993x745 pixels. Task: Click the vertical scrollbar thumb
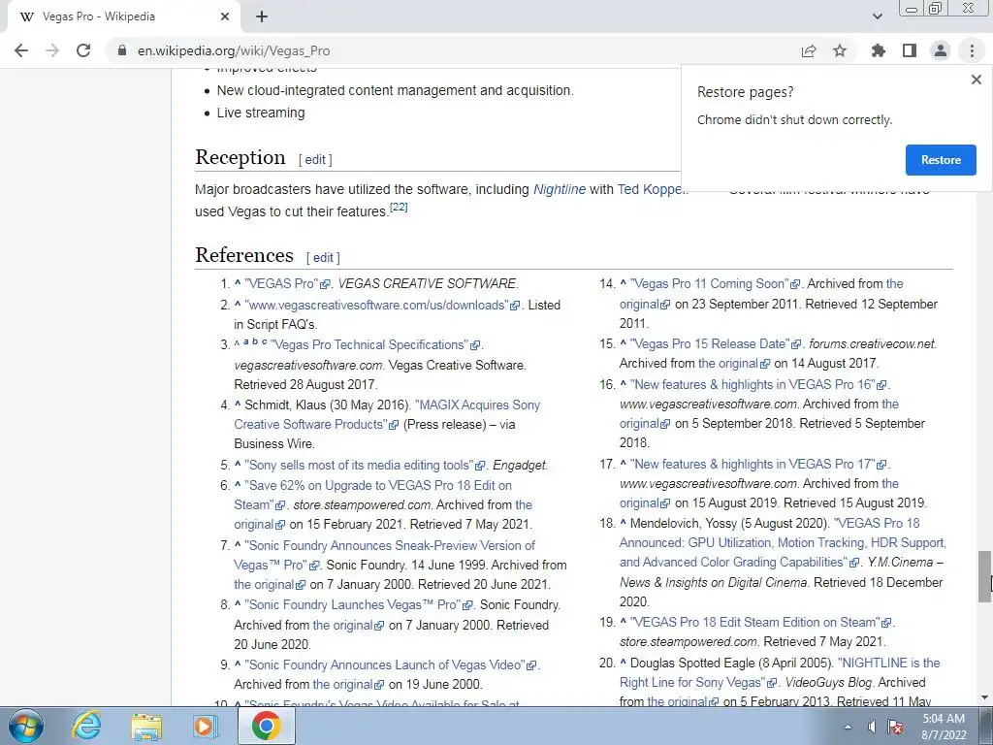[x=984, y=576]
